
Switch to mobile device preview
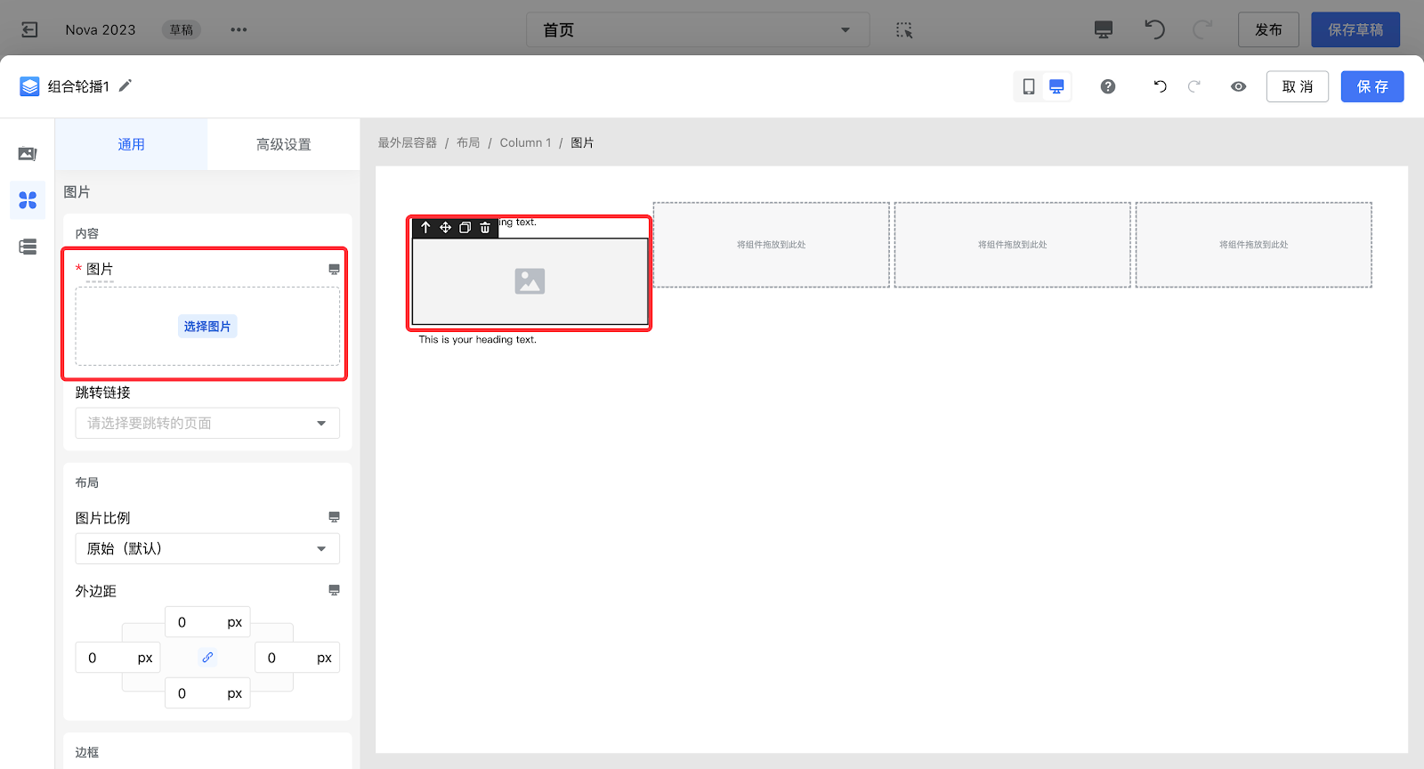pos(1029,86)
